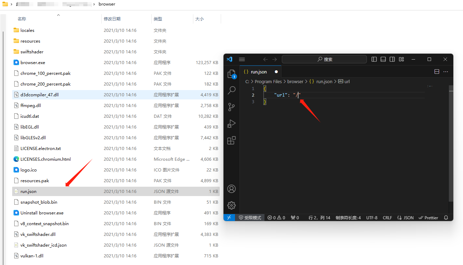Sort files by the 修改日期 column header
This screenshot has width=463, height=265.
(x=112, y=19)
